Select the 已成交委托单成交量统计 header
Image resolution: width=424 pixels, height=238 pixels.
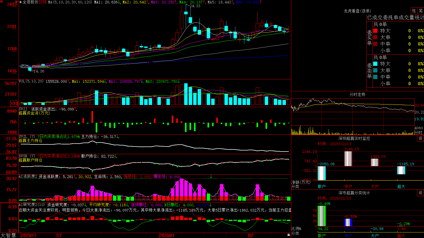click(395, 17)
